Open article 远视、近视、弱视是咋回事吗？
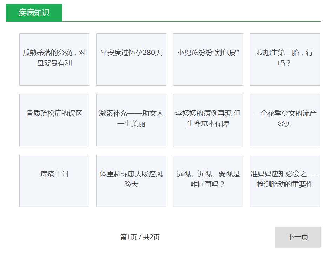 (x=208, y=180)
